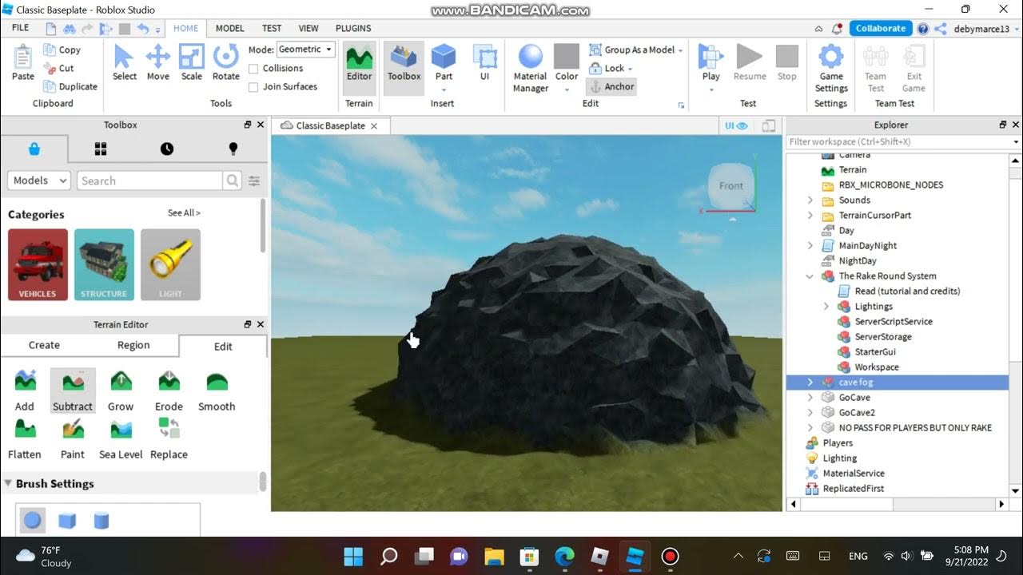This screenshot has height=575, width=1023.
Task: Activate the Select tool in ribbon
Action: point(124,62)
